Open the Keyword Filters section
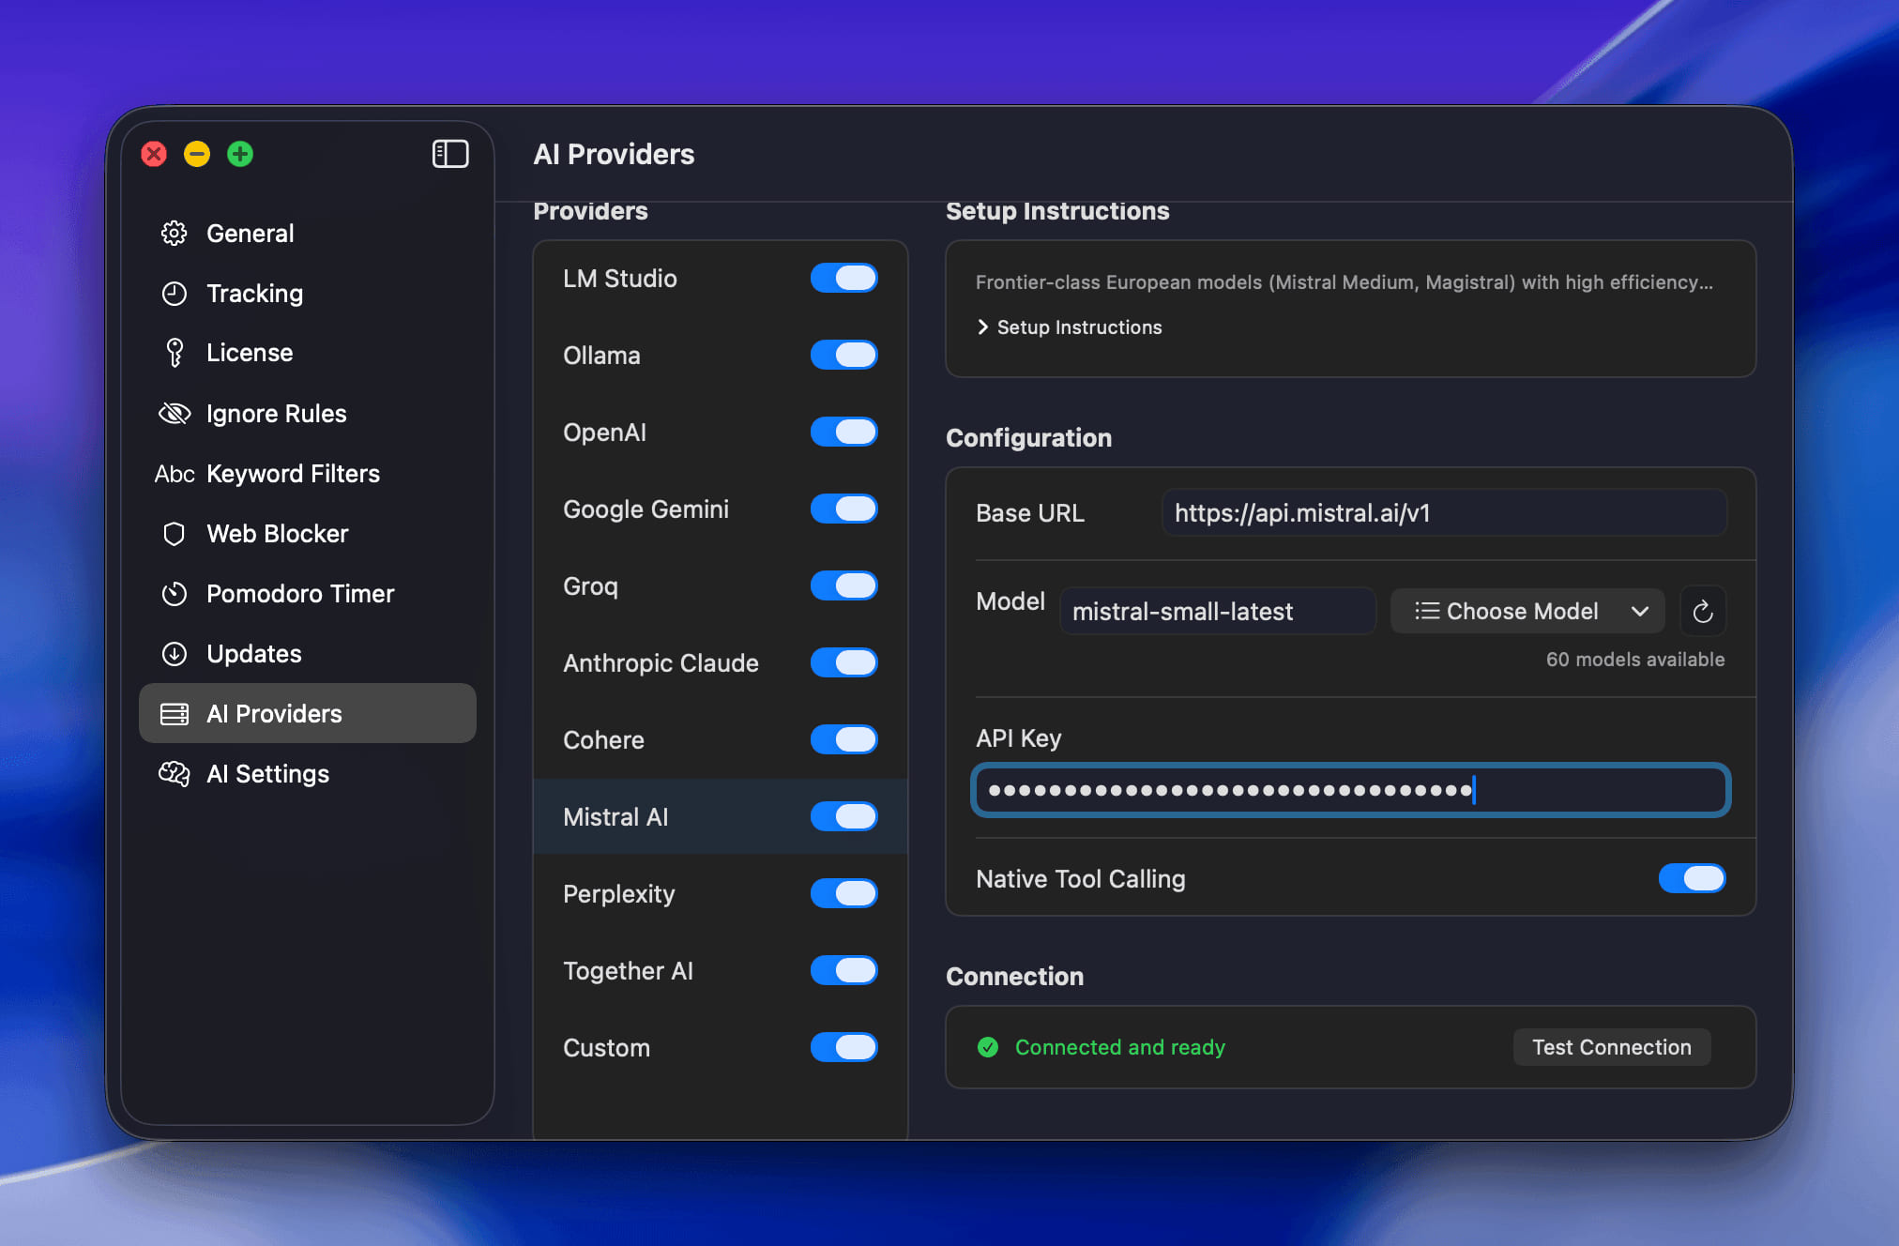Screen dimensions: 1899x1246 (293, 474)
